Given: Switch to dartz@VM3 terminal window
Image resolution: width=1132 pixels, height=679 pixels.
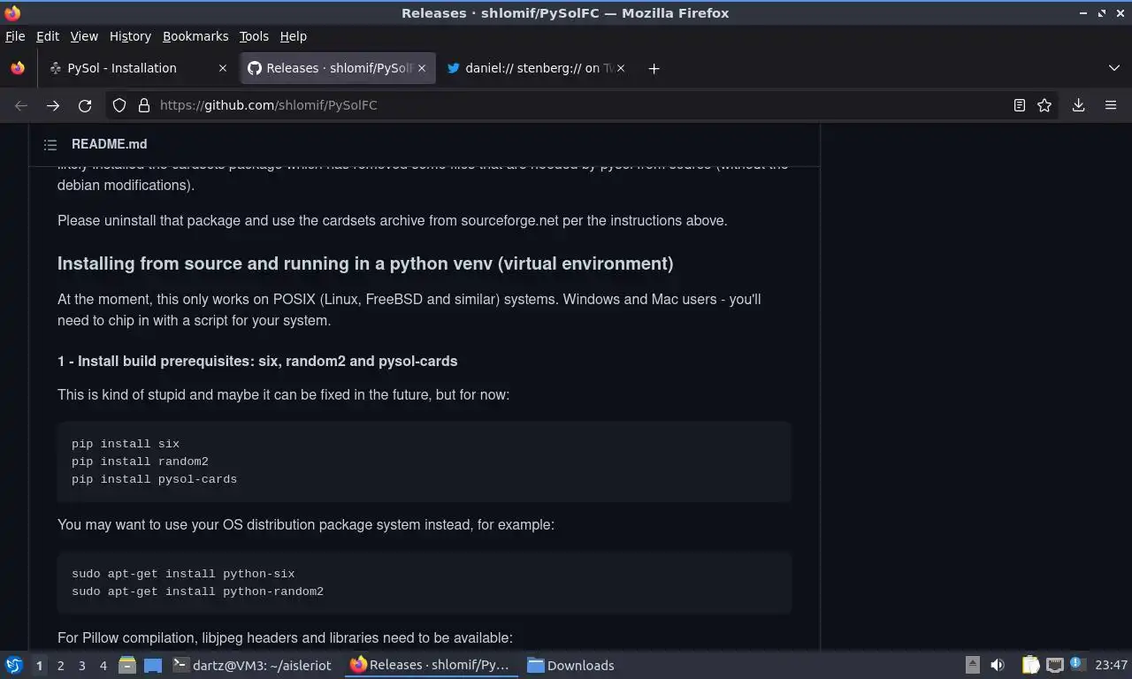Looking at the screenshot, I should click(254, 665).
